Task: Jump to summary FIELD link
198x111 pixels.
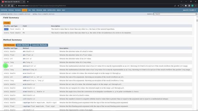Action: (15, 14)
